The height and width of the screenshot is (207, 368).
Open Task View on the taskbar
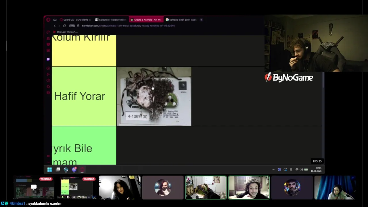(x=58, y=170)
